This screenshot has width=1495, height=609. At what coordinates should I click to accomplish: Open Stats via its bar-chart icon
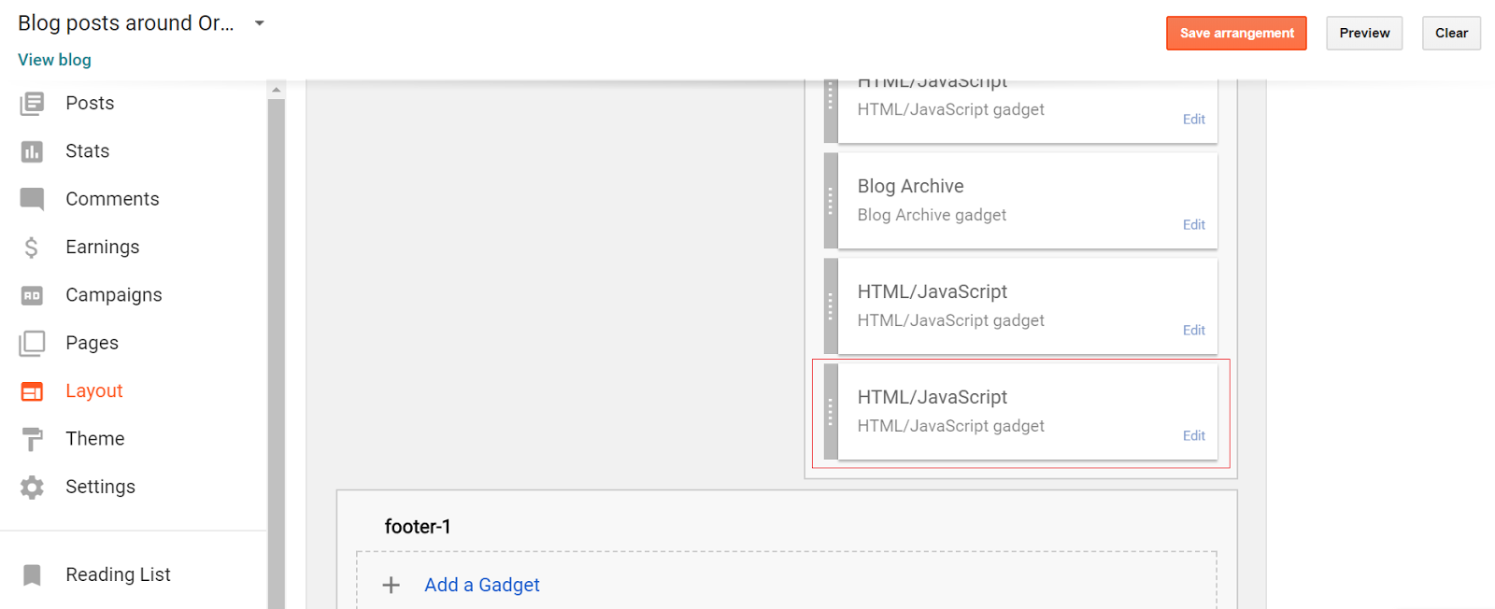[32, 150]
